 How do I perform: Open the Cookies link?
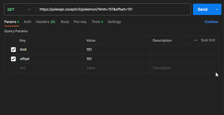click(x=211, y=22)
